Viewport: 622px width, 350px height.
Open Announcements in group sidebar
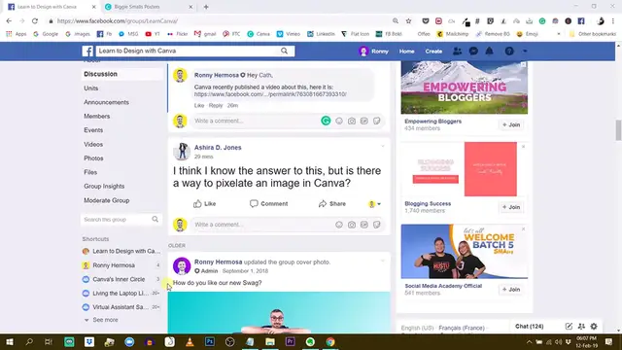click(106, 102)
